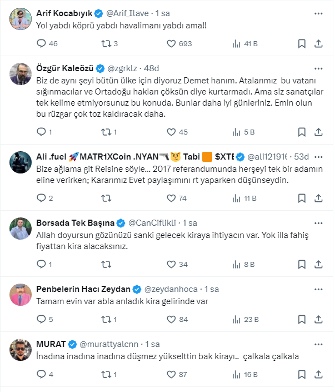
Task: Open Ali .fuel's profile picture
Action: pos(20,162)
